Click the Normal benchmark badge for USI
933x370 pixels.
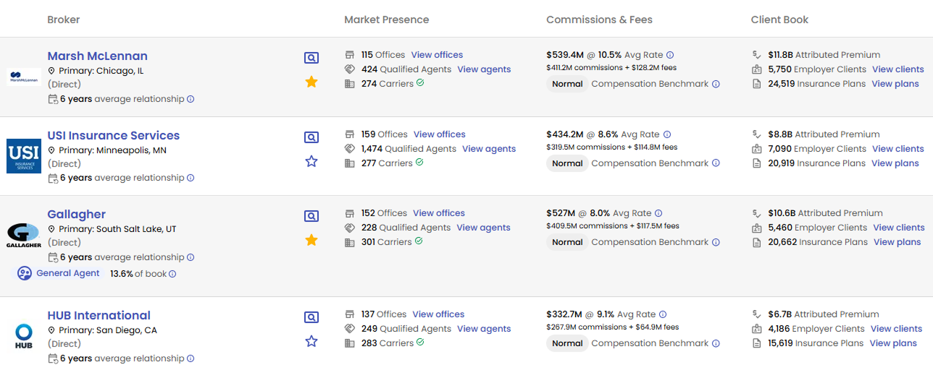click(567, 163)
